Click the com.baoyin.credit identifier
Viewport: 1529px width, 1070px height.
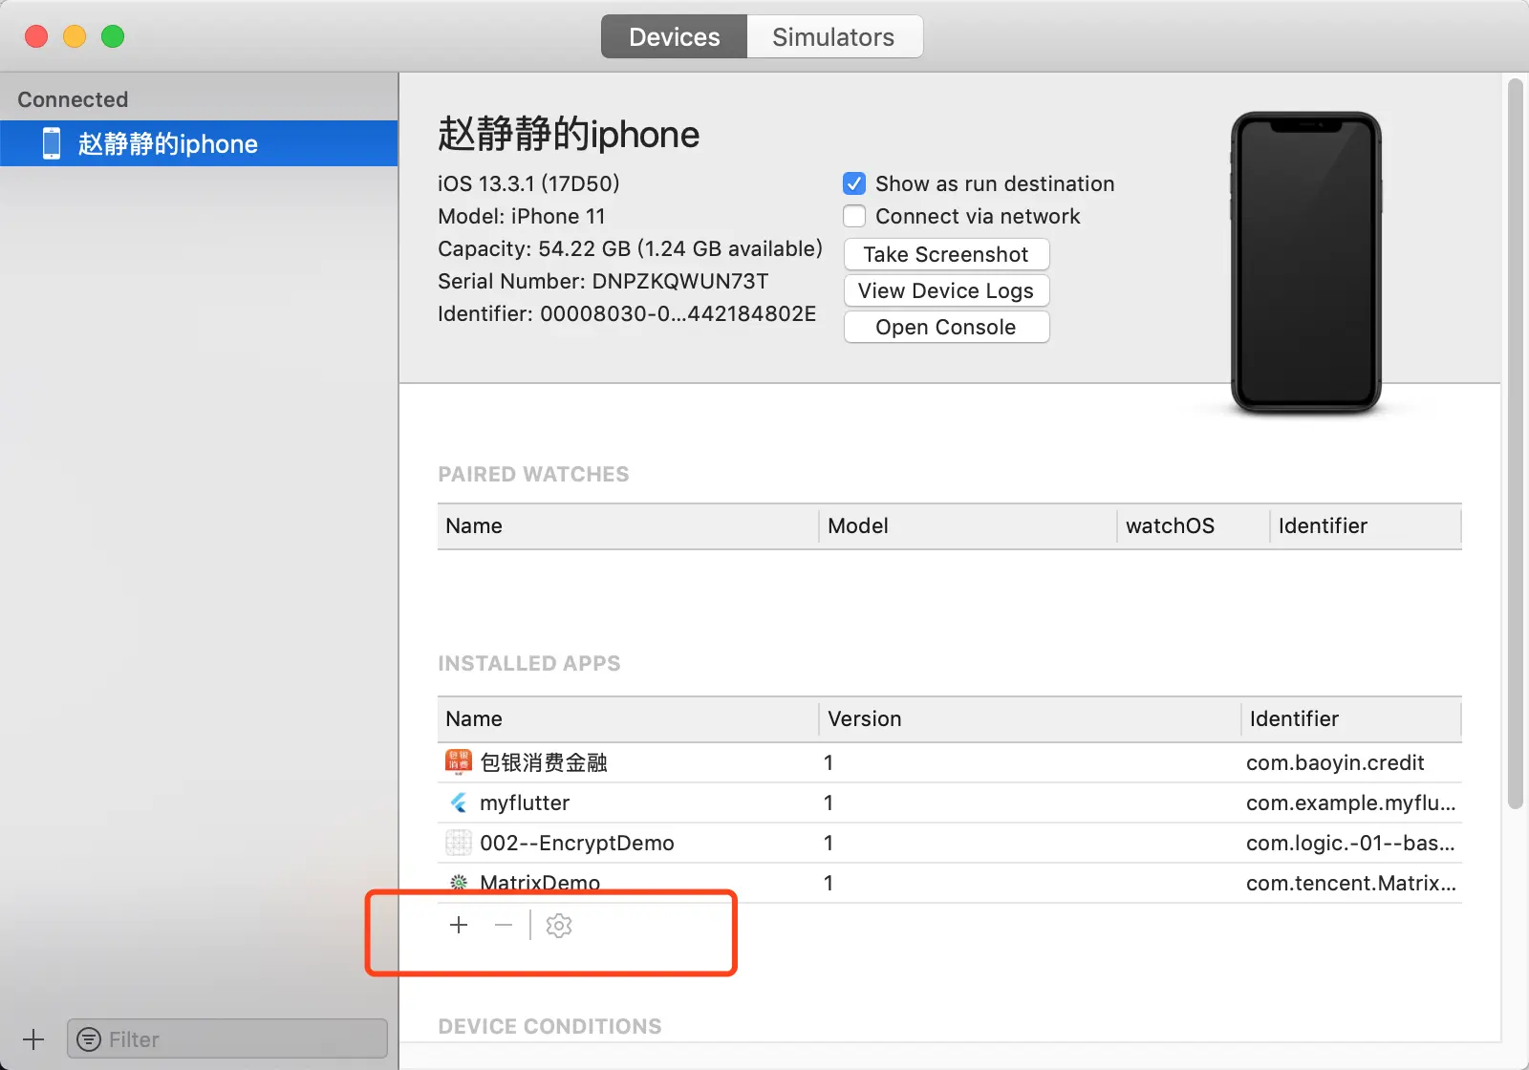tap(1335, 762)
